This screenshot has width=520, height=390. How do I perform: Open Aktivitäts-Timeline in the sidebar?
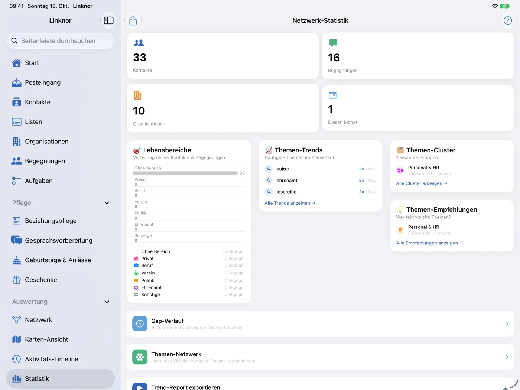click(x=61, y=359)
